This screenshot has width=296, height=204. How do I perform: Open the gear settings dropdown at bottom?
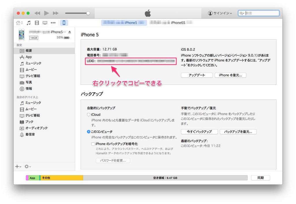[27, 166]
